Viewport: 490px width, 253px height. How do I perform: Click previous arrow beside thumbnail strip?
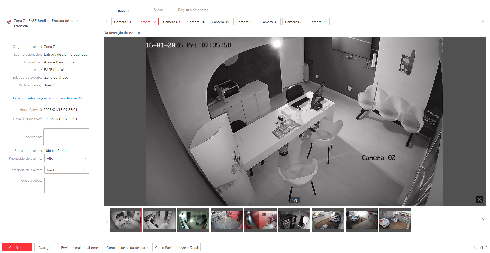(106, 220)
